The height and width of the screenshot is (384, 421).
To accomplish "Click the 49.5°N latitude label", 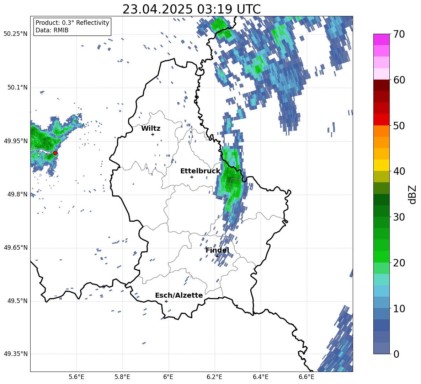I will pos(17,301).
